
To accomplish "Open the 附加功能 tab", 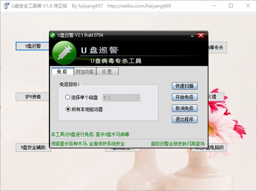I will pos(84,72).
